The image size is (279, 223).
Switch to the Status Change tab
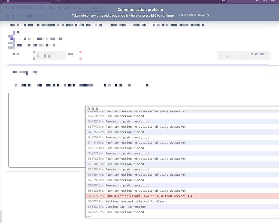tap(89, 8)
